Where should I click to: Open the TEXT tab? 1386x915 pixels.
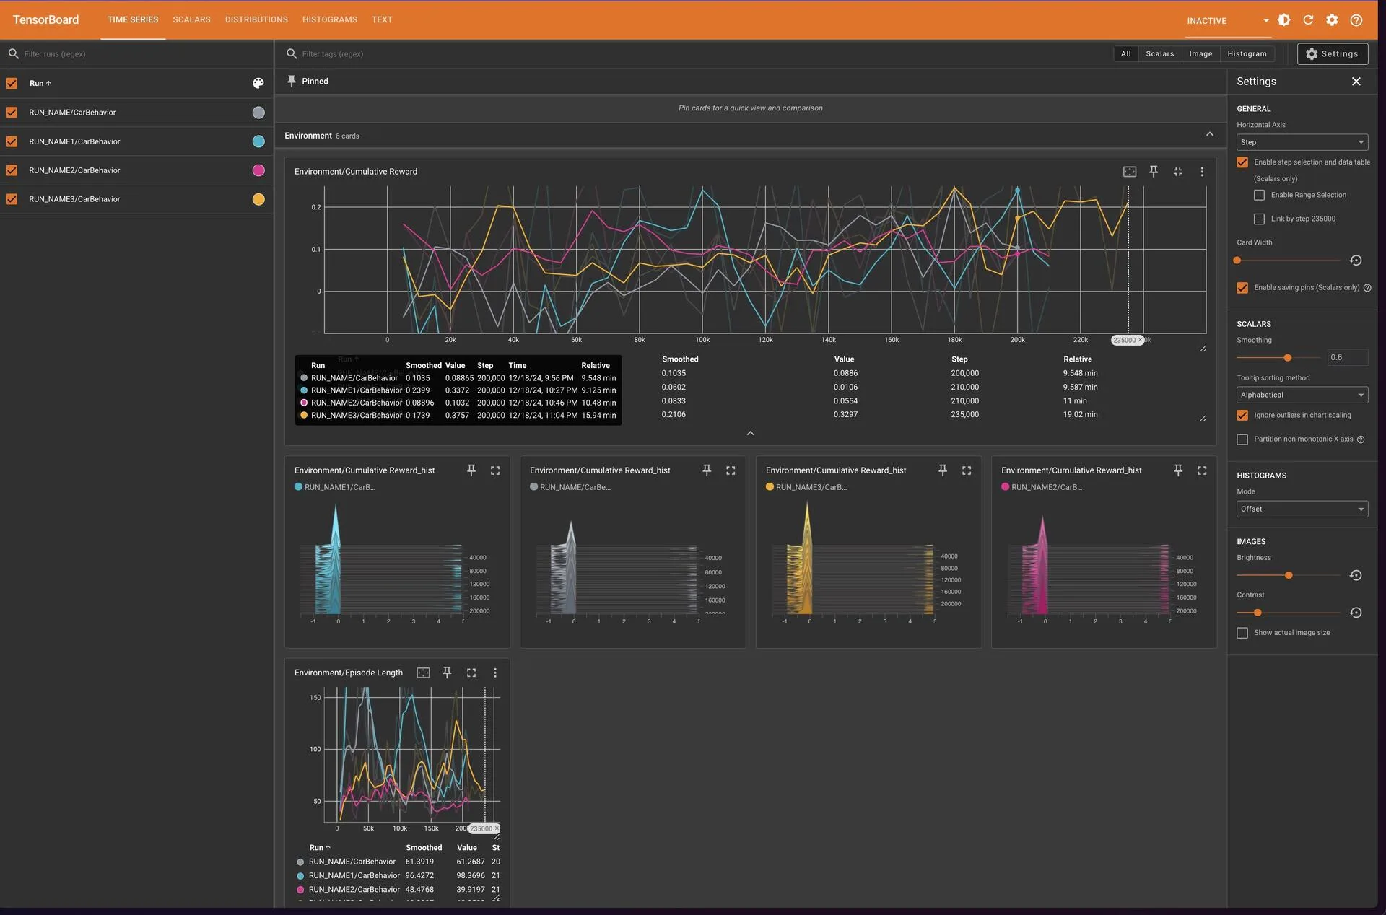382,19
